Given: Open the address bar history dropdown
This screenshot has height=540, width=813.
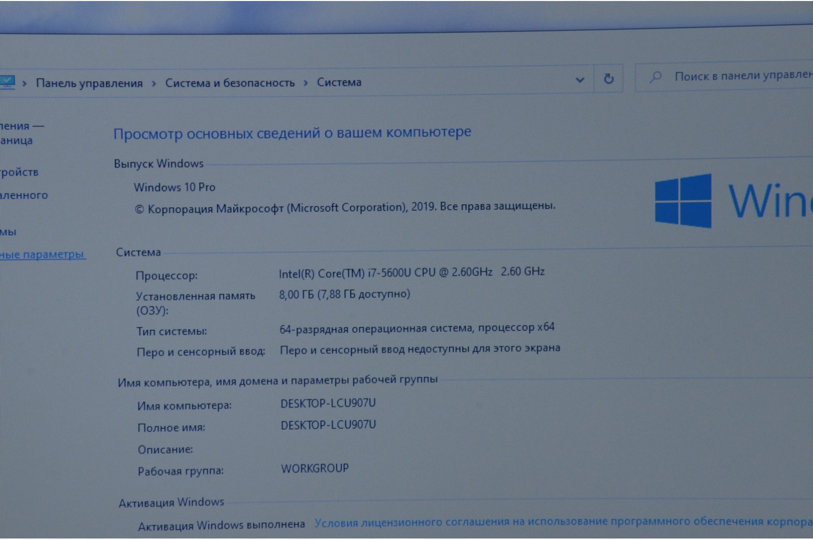Looking at the screenshot, I should click(580, 79).
